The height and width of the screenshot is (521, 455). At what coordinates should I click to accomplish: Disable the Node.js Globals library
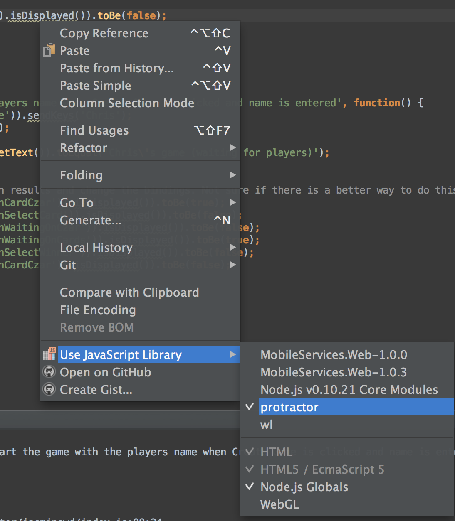tap(249, 487)
